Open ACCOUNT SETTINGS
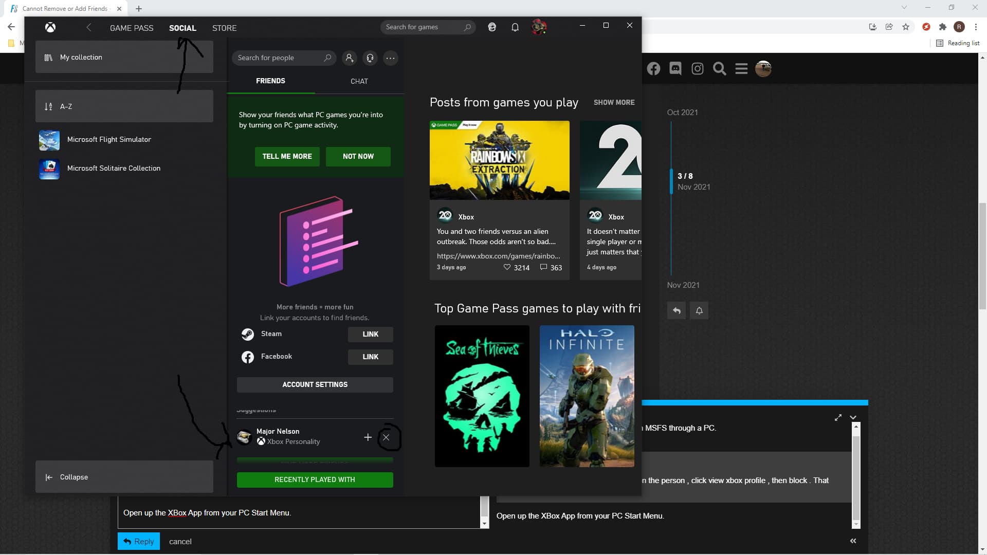987x555 pixels. (x=315, y=385)
